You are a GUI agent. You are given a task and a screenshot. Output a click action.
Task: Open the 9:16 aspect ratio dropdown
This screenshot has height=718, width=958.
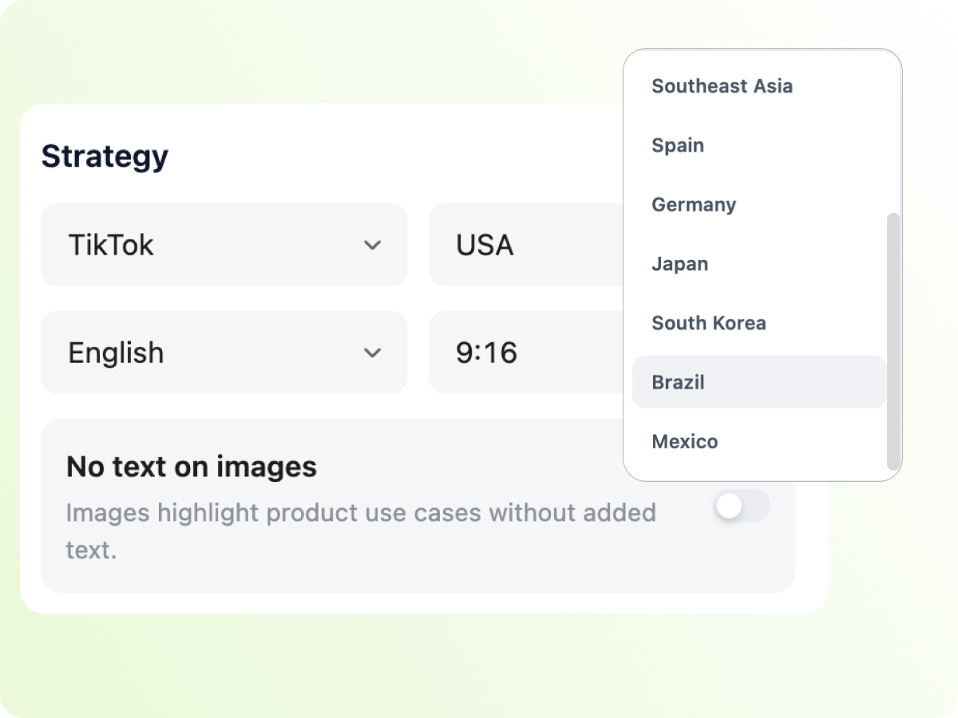pos(526,353)
